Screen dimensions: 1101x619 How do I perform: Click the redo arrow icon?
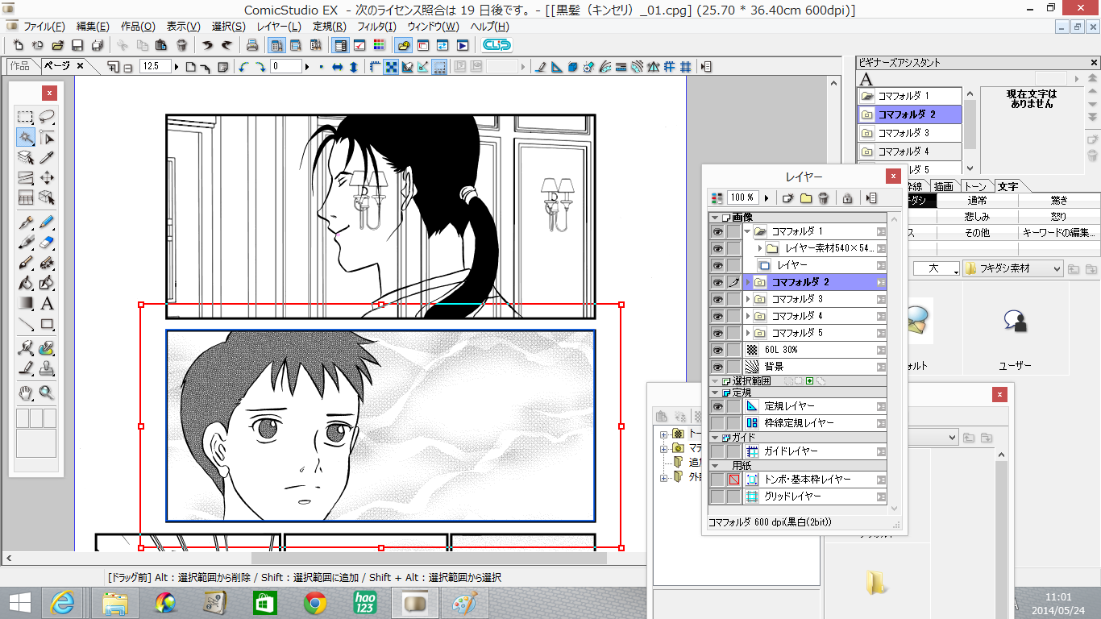226,45
